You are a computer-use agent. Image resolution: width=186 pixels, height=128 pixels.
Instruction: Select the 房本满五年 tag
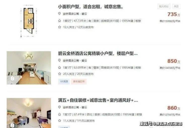[79, 81]
